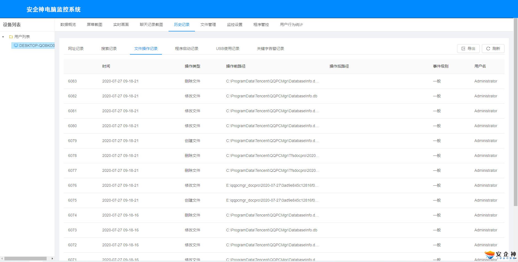Image resolution: width=518 pixels, height=262 pixels.
Task: Switch to 数据概览 tab
Action: (68, 25)
